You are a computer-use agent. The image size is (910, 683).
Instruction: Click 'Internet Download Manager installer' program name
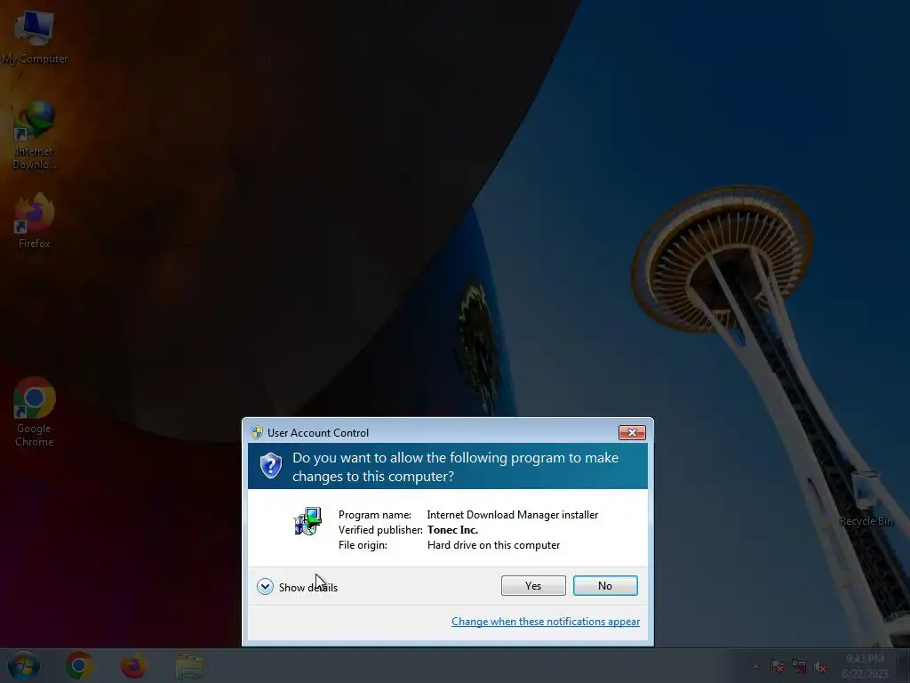click(x=513, y=515)
